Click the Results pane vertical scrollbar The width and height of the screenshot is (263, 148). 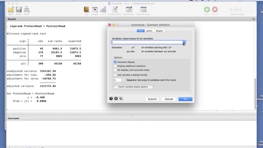click(x=255, y=94)
